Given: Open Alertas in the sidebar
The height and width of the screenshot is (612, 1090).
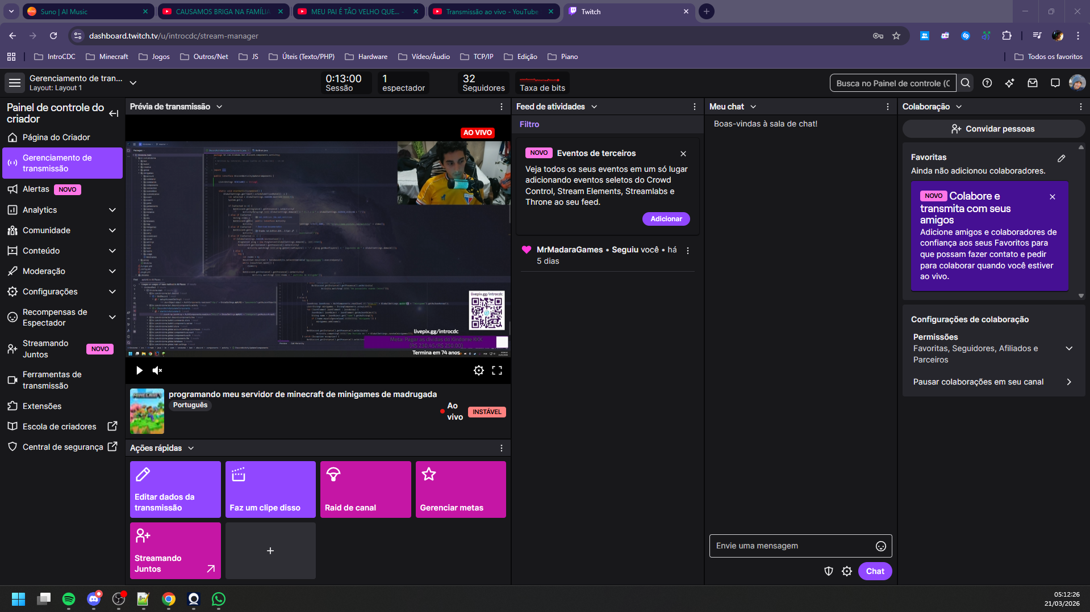Looking at the screenshot, I should point(36,189).
